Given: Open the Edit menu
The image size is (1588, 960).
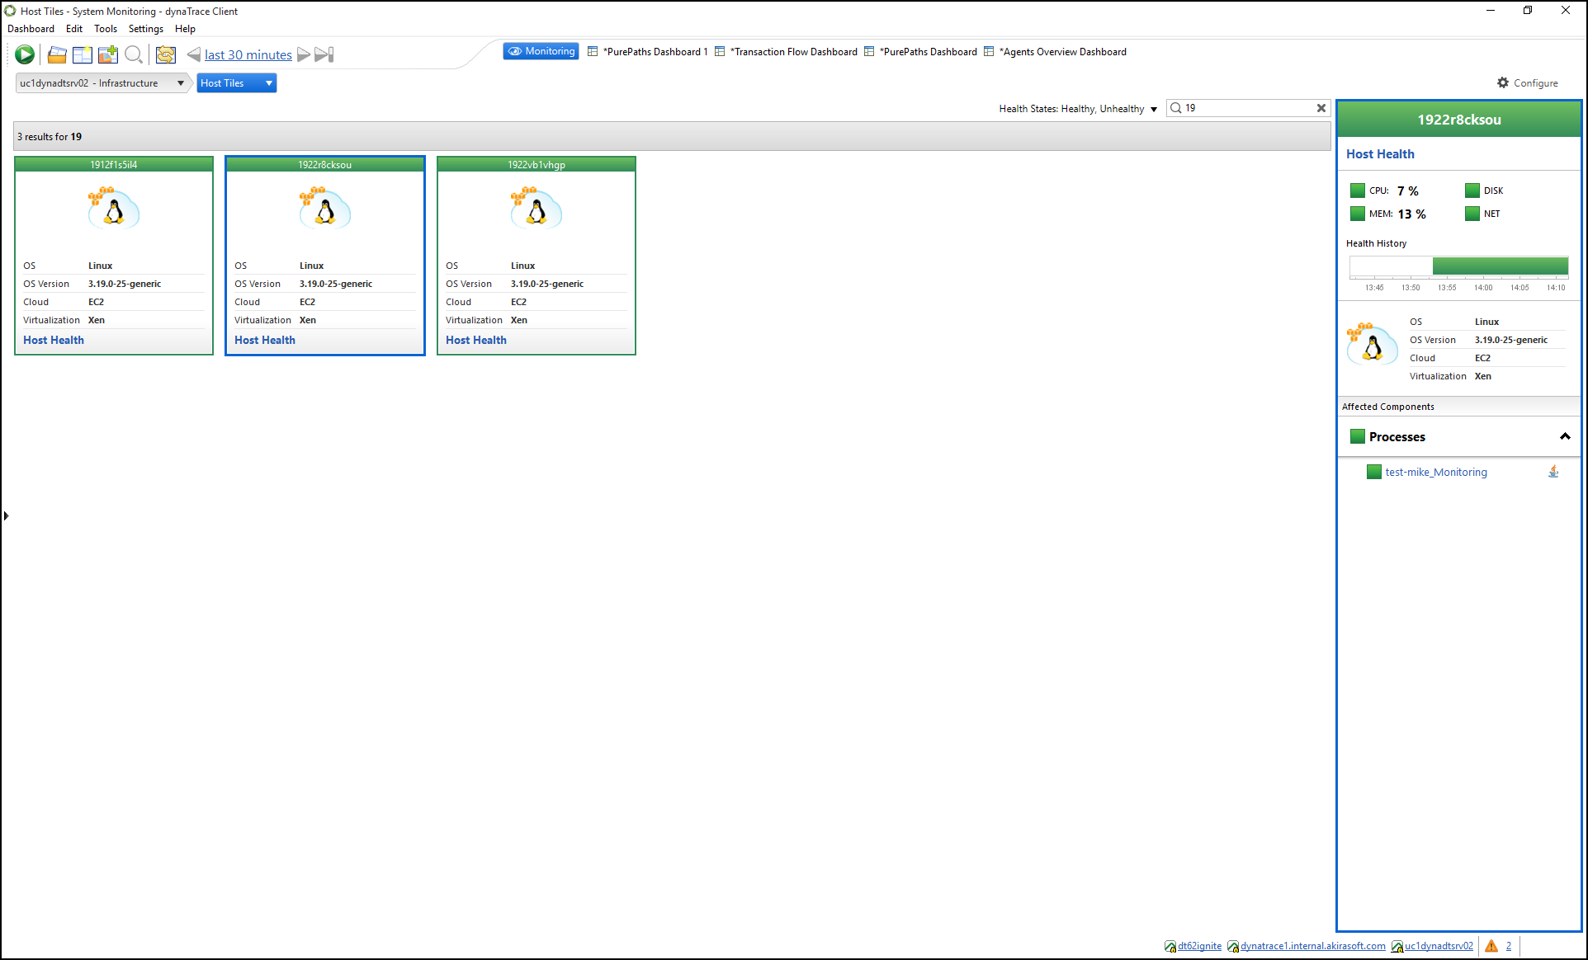Looking at the screenshot, I should click(x=74, y=29).
